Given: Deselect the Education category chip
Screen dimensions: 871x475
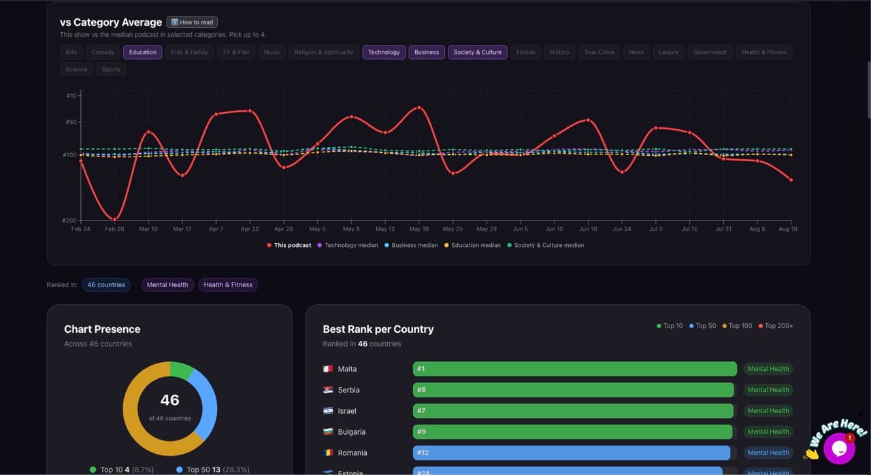Looking at the screenshot, I should (x=143, y=52).
